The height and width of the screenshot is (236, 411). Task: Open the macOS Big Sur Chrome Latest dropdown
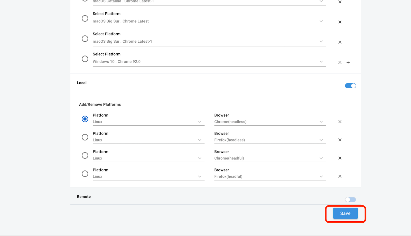point(209,21)
